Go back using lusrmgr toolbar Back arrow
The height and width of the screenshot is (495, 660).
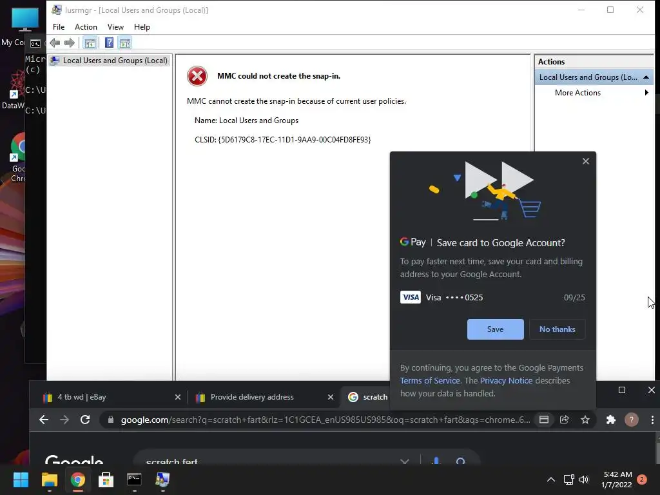click(55, 43)
